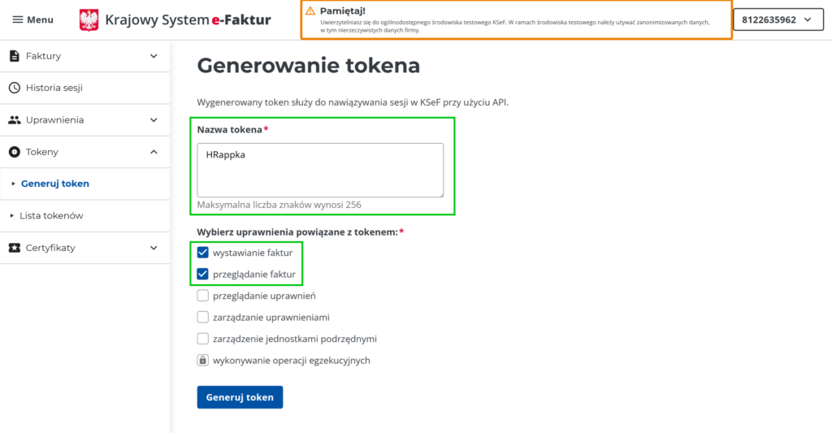Click the Faktury document icon
Screen dimensions: 832x433
tap(14, 56)
